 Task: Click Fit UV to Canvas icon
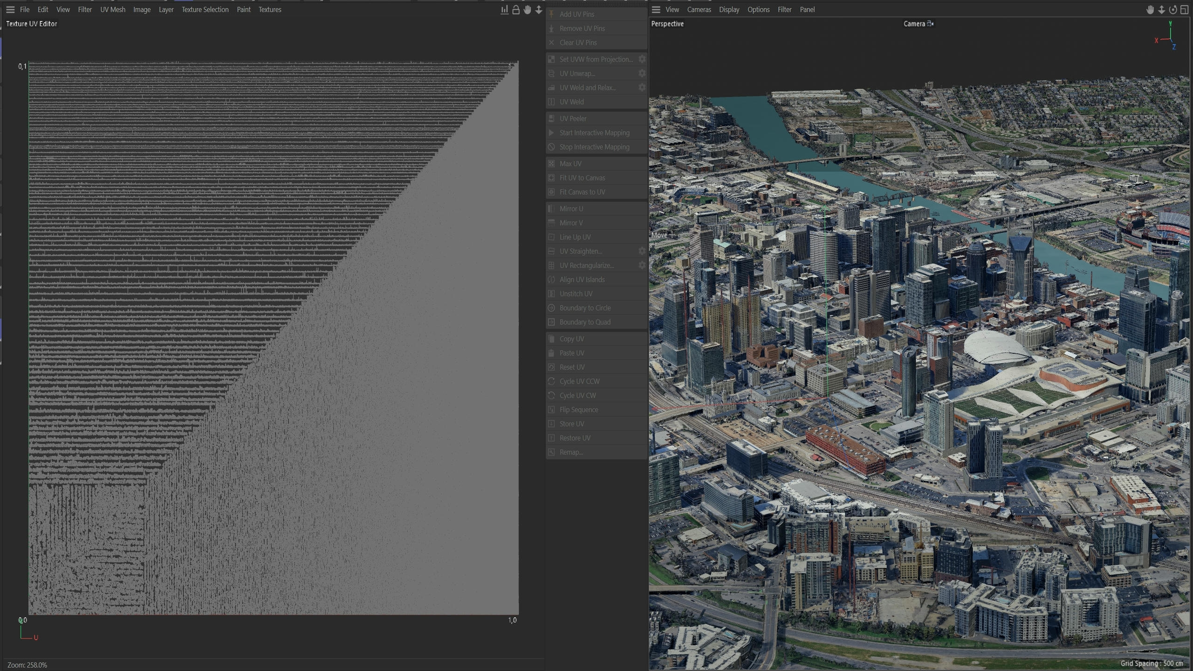pos(551,178)
